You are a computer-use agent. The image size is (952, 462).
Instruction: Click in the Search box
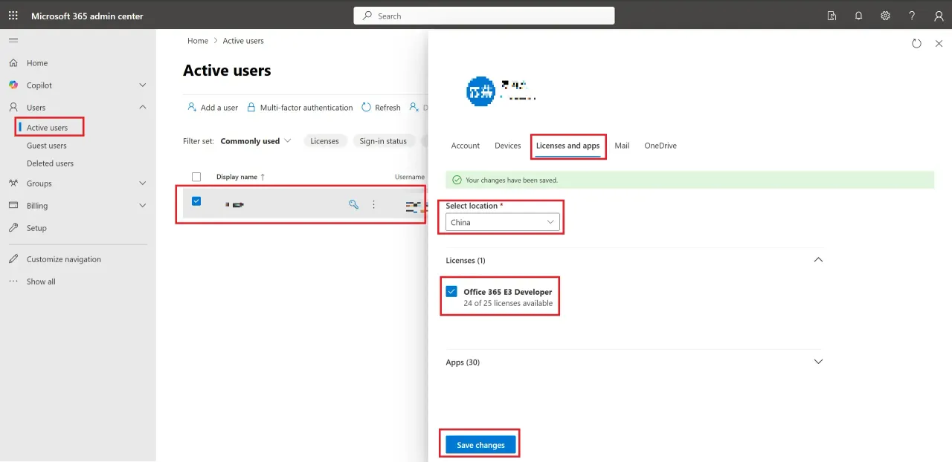(484, 16)
